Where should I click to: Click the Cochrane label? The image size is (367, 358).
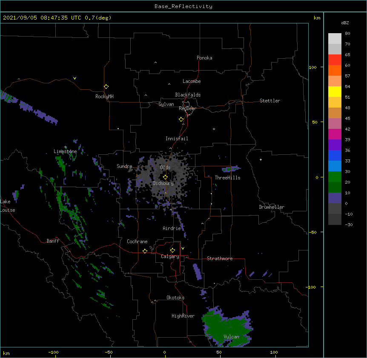(x=137, y=242)
